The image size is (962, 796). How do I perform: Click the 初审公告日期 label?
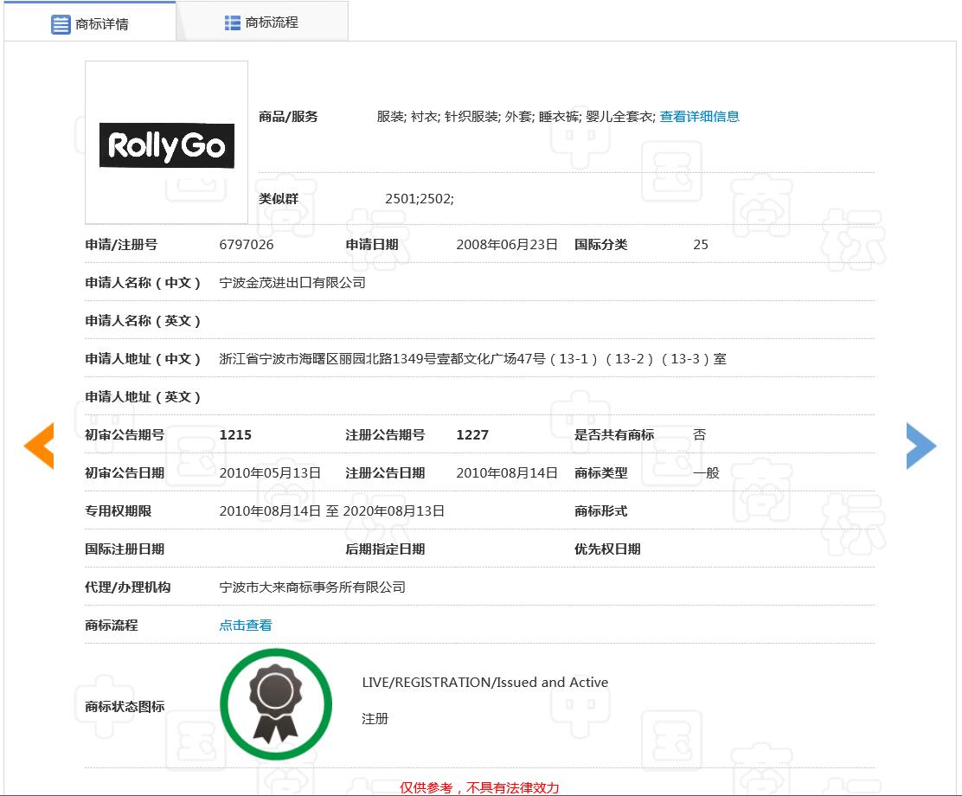125,473
